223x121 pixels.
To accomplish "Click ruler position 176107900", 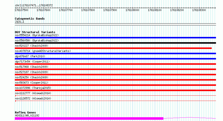I will click(x=110, y=10).
